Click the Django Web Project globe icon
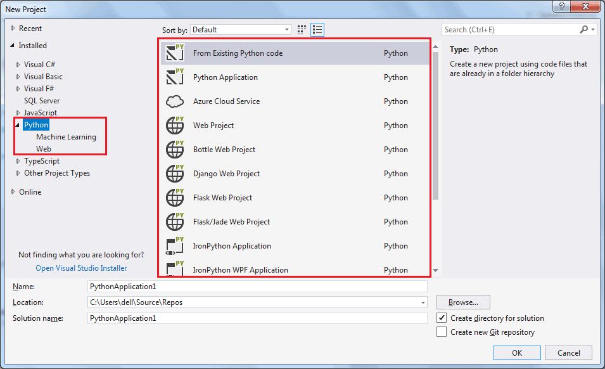Screen dimensions: 605x369 (175, 173)
